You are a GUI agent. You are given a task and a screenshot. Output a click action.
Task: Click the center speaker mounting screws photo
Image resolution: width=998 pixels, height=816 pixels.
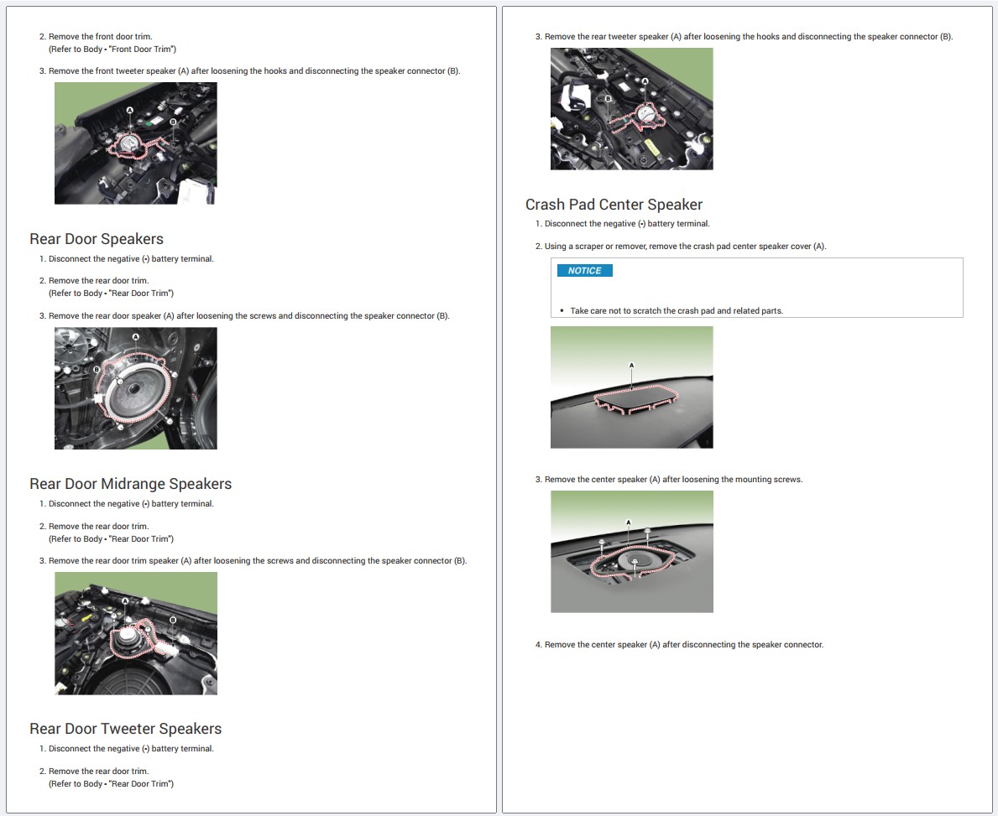point(631,552)
